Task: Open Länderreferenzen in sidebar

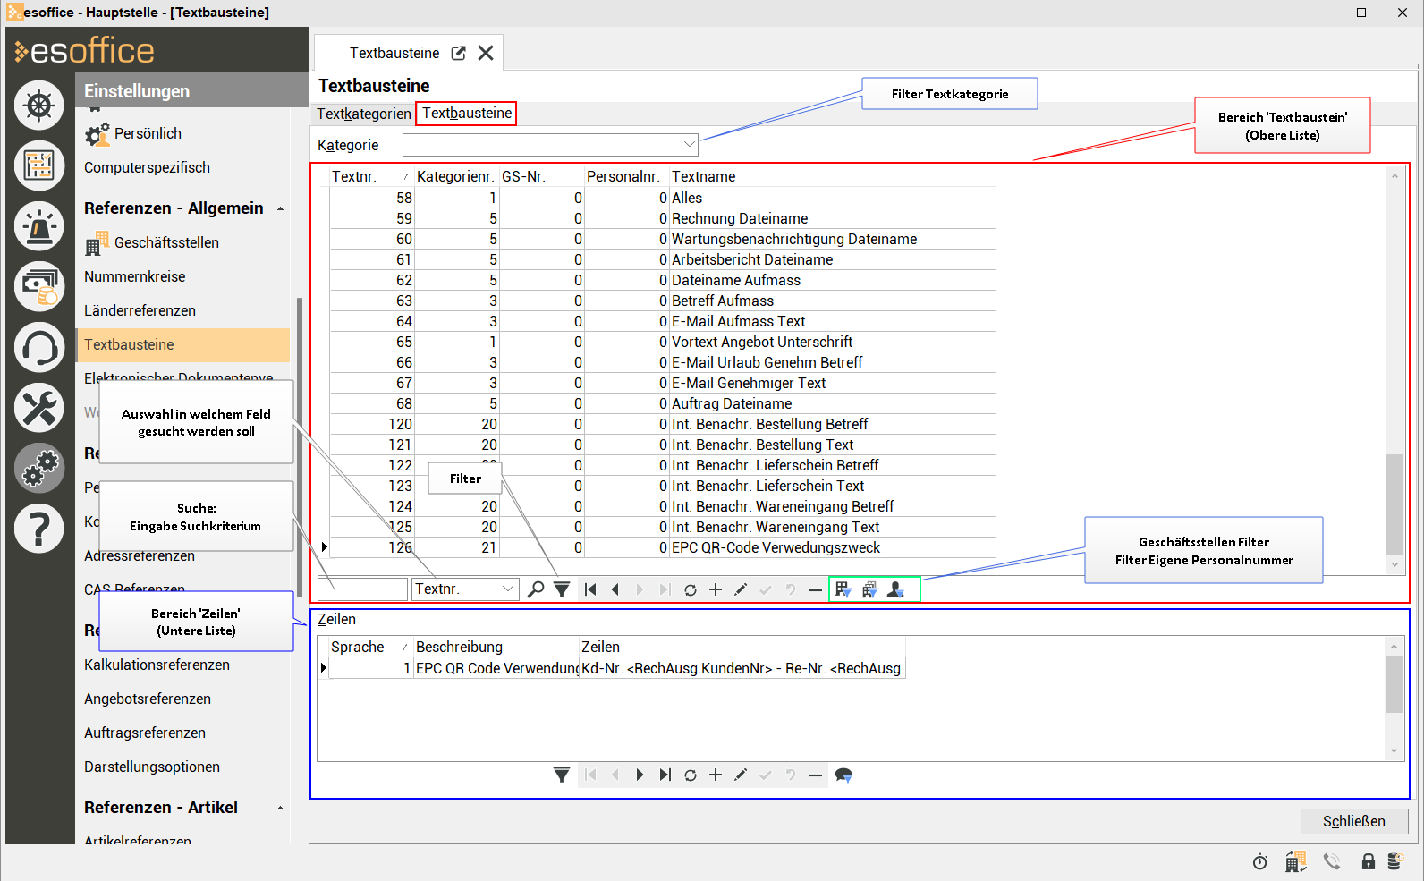Action: click(140, 310)
